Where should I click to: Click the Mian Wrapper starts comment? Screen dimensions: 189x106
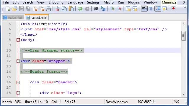point(51,50)
